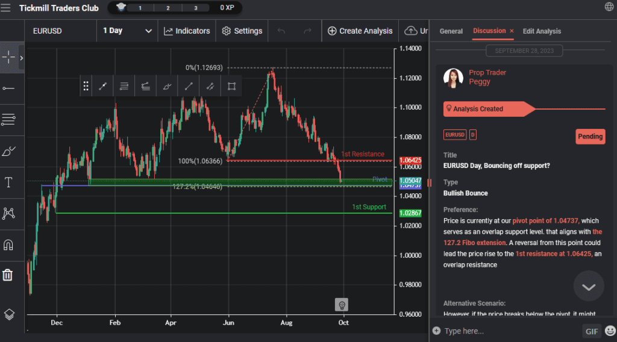Select the Discussion tab
Image resolution: width=617 pixels, height=342 pixels.
[489, 31]
